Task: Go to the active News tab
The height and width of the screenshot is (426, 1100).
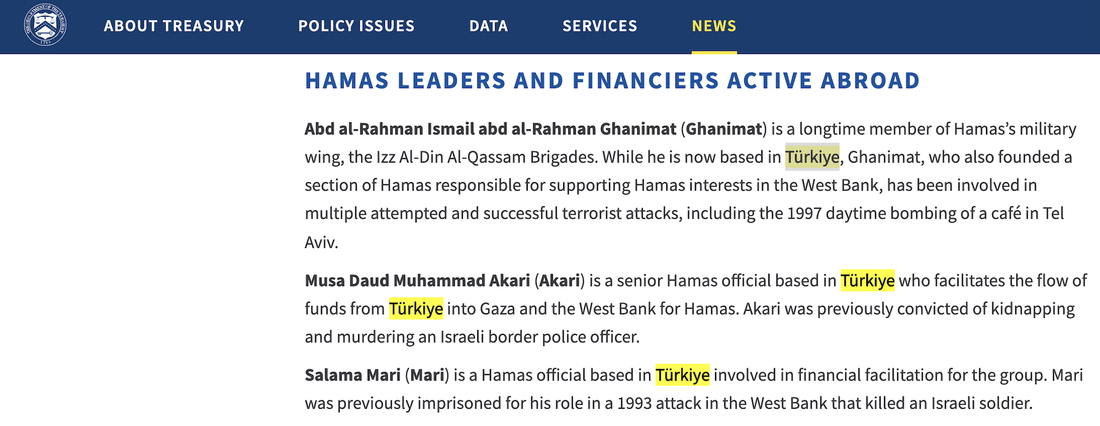Action: pos(714,26)
